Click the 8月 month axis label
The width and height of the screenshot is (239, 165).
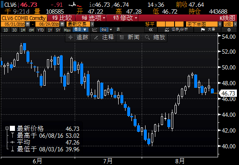pyautogui.click(x=180, y=161)
